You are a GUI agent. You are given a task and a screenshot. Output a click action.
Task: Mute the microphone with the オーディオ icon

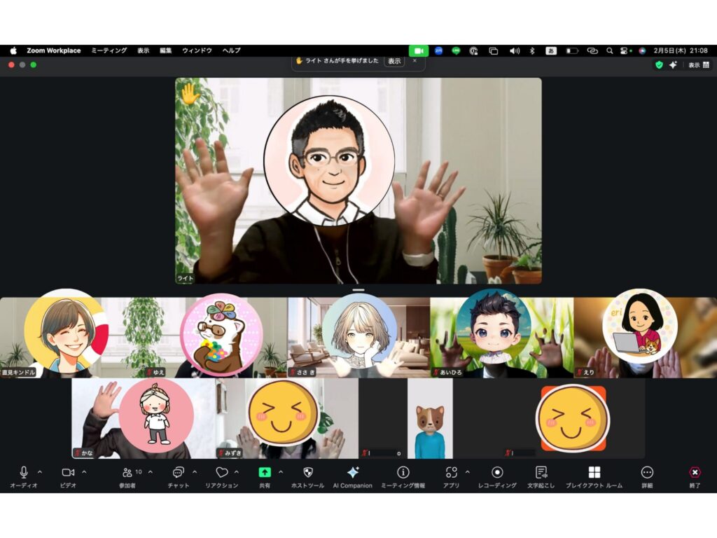click(23, 472)
